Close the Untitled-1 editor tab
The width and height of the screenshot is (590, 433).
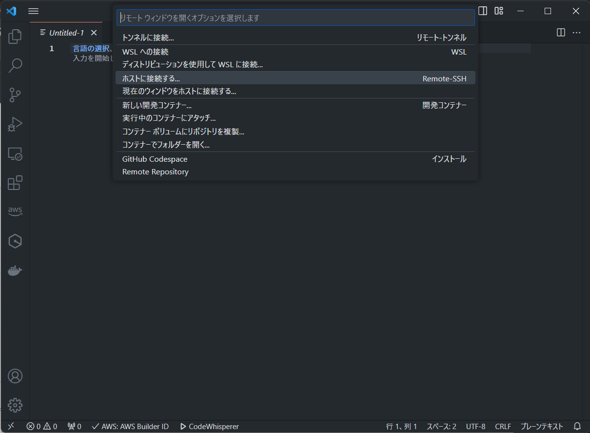[x=94, y=33]
